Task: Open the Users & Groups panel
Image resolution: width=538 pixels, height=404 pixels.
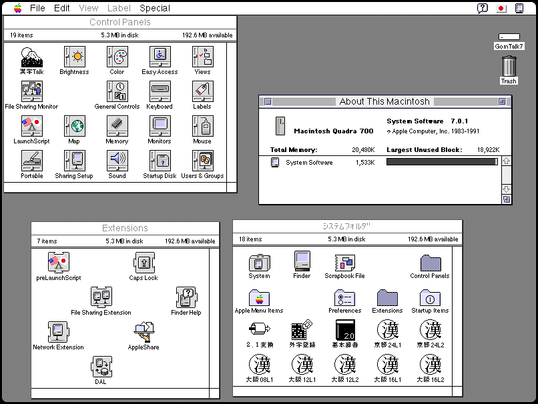Action: click(202, 161)
